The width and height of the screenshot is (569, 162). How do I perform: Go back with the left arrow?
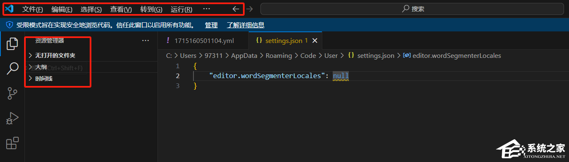235,9
